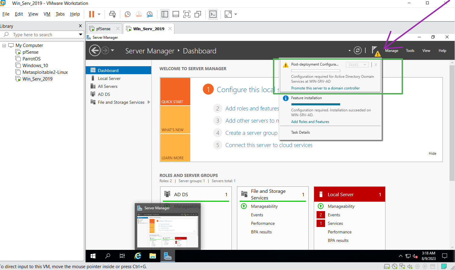Open Server Manager Manage menu

392,51
